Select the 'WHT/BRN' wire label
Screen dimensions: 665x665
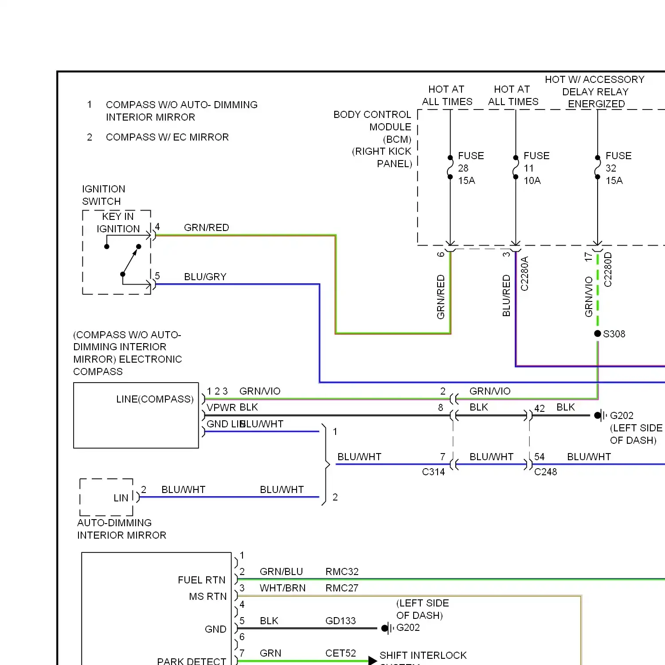tap(283, 588)
